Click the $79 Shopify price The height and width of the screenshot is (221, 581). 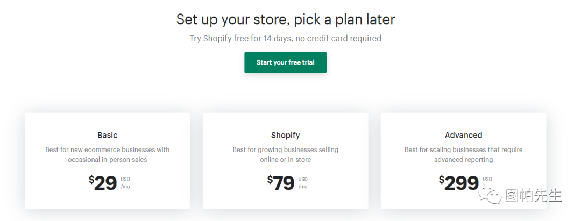click(x=281, y=183)
